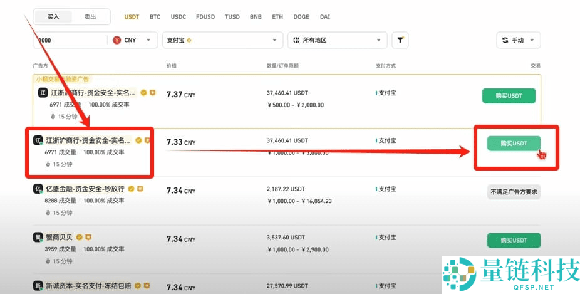Click limit ¥1,000.00 - ¥16,054.23
Image resolution: width=580 pixels, height=294 pixels.
299,201
